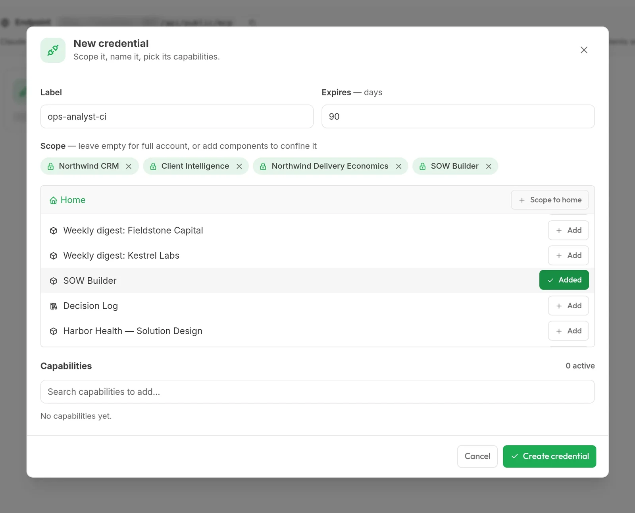Select the Harbor Health — Solution Design row text
635x513 pixels.
pyautogui.click(x=133, y=331)
